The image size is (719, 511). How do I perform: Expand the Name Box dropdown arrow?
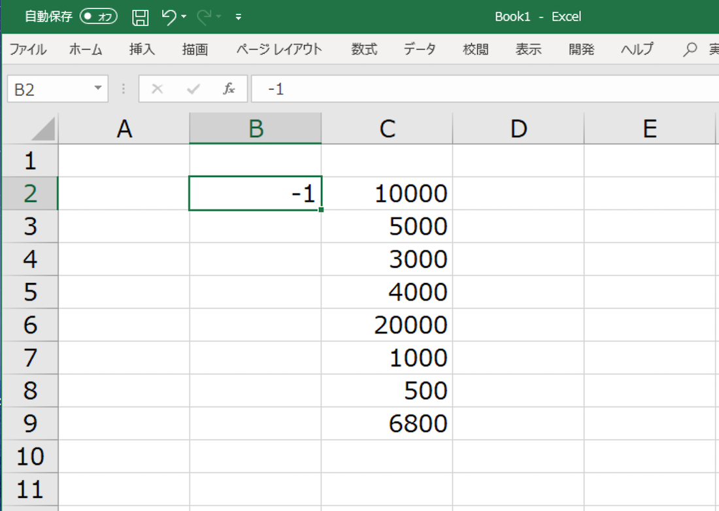[98, 89]
